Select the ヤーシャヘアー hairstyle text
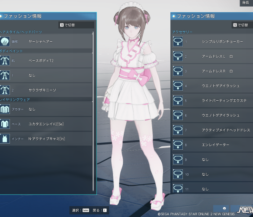 pos(41,42)
